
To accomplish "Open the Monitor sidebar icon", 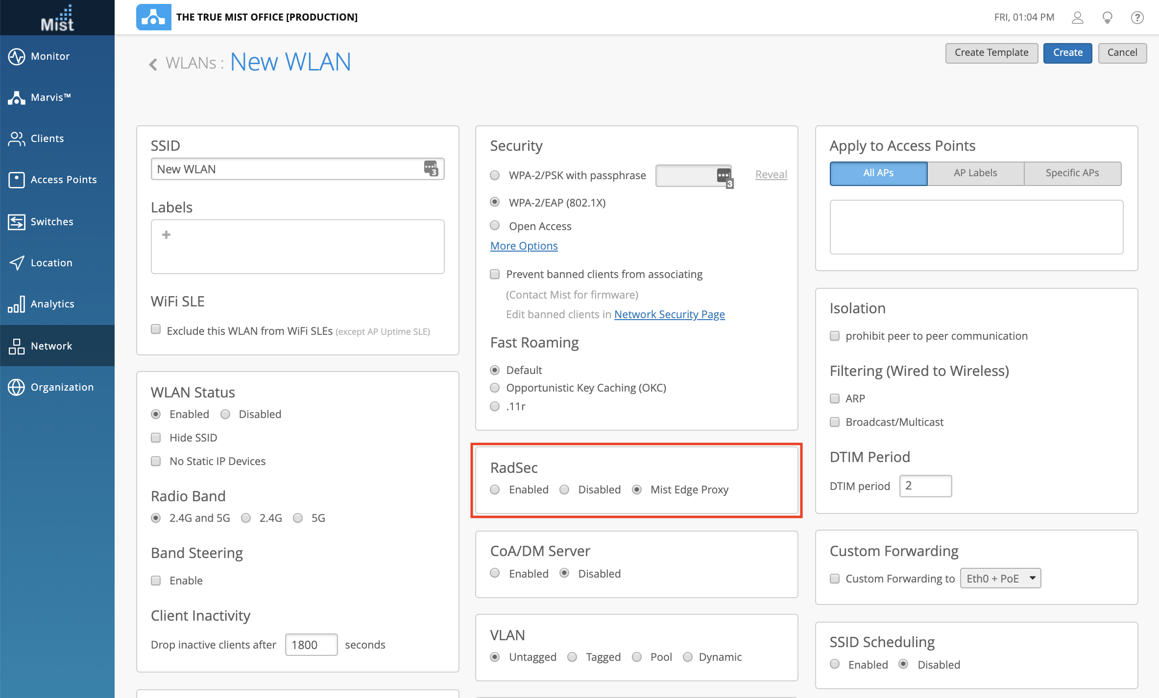I will click(x=16, y=56).
